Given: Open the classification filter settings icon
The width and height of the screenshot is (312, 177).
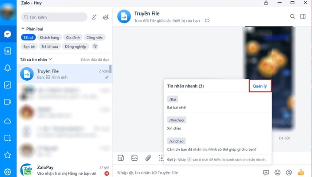Looking at the screenshot, I should pos(95,46).
